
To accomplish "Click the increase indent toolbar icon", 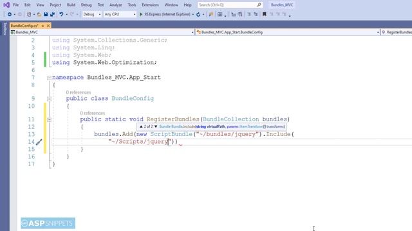I will 240,14.
